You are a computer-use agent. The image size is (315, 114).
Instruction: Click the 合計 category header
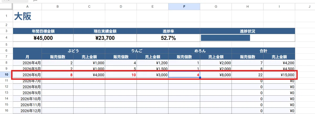click(264, 51)
